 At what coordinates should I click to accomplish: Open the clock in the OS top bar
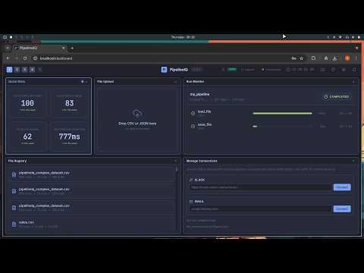[x=183, y=37]
